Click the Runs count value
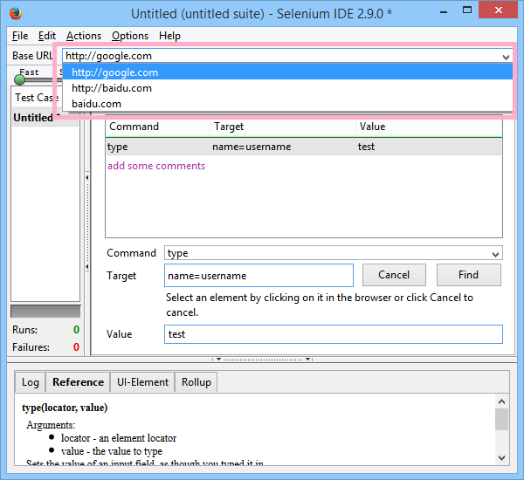The height and width of the screenshot is (480, 524). click(x=76, y=330)
